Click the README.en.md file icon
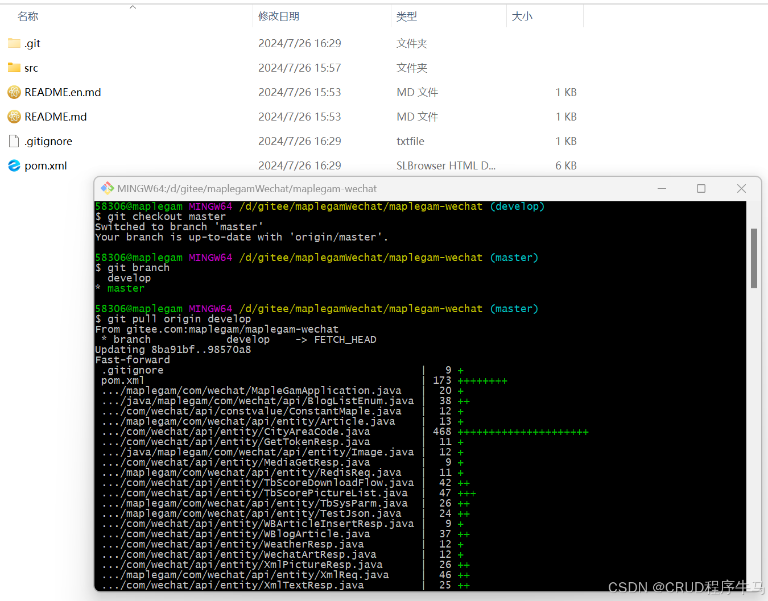Viewport: 768px width, 601px height. [14, 92]
